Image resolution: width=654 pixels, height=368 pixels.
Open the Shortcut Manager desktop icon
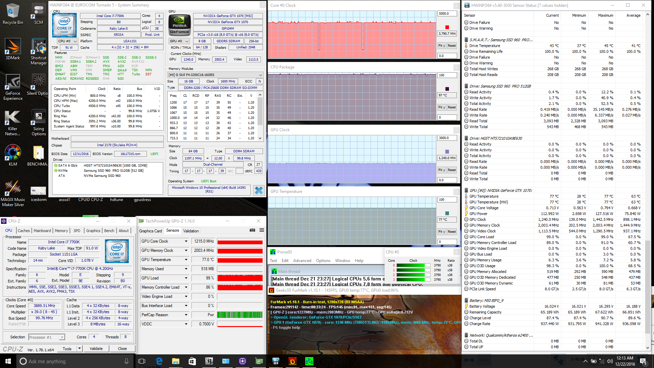[38, 52]
